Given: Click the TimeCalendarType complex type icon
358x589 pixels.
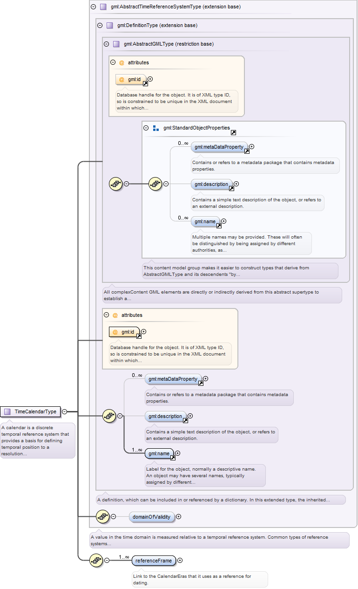Looking at the screenshot, I should point(7,411).
